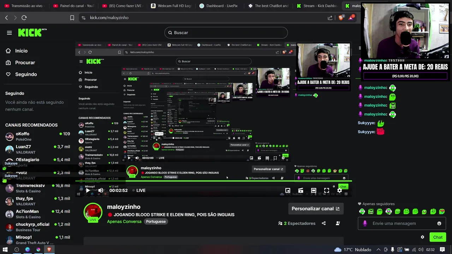Click the user icon beside share
452x254 pixels.
pyautogui.click(x=338, y=223)
